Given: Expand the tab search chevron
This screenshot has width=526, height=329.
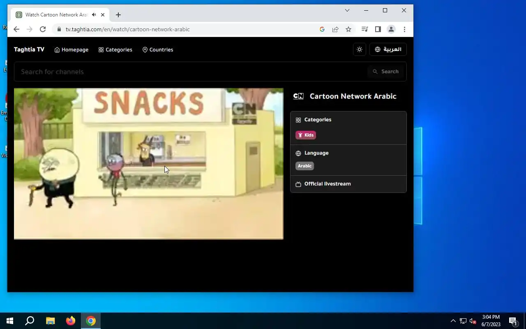Looking at the screenshot, I should coord(347,10).
